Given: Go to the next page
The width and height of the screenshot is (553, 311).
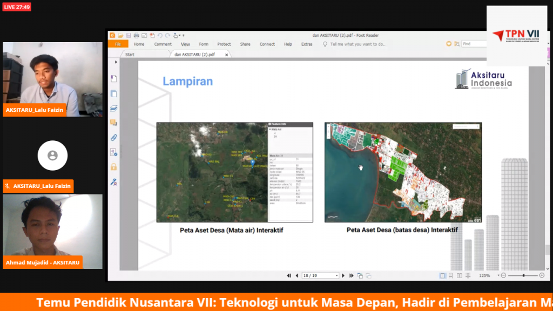Looking at the screenshot, I should [343, 276].
